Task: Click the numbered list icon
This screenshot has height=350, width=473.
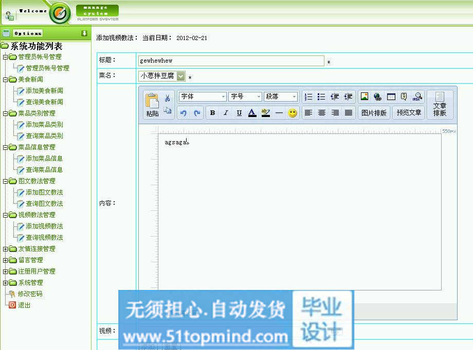Action: coord(308,96)
